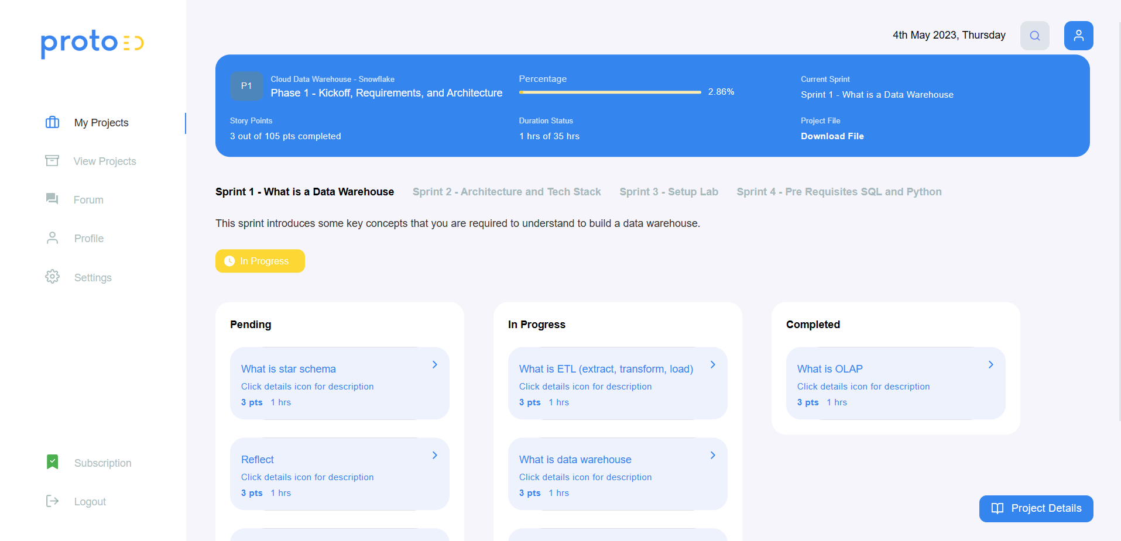The image size is (1121, 541).
Task: Click the Profile person icon
Action: [x=52, y=238]
